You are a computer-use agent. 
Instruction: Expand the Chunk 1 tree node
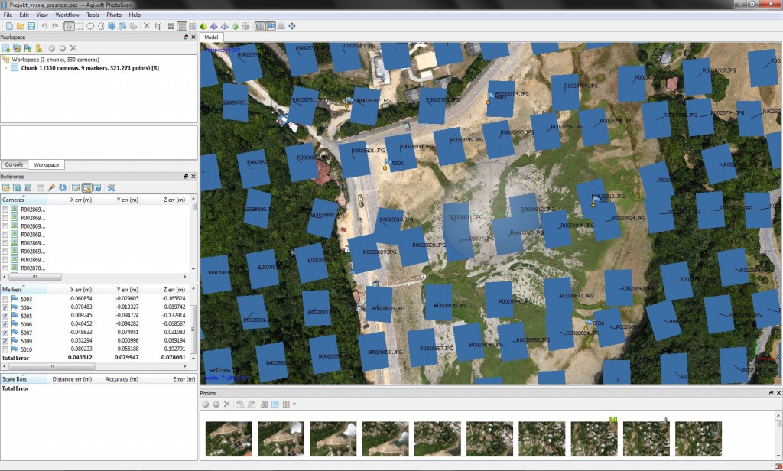coord(6,68)
